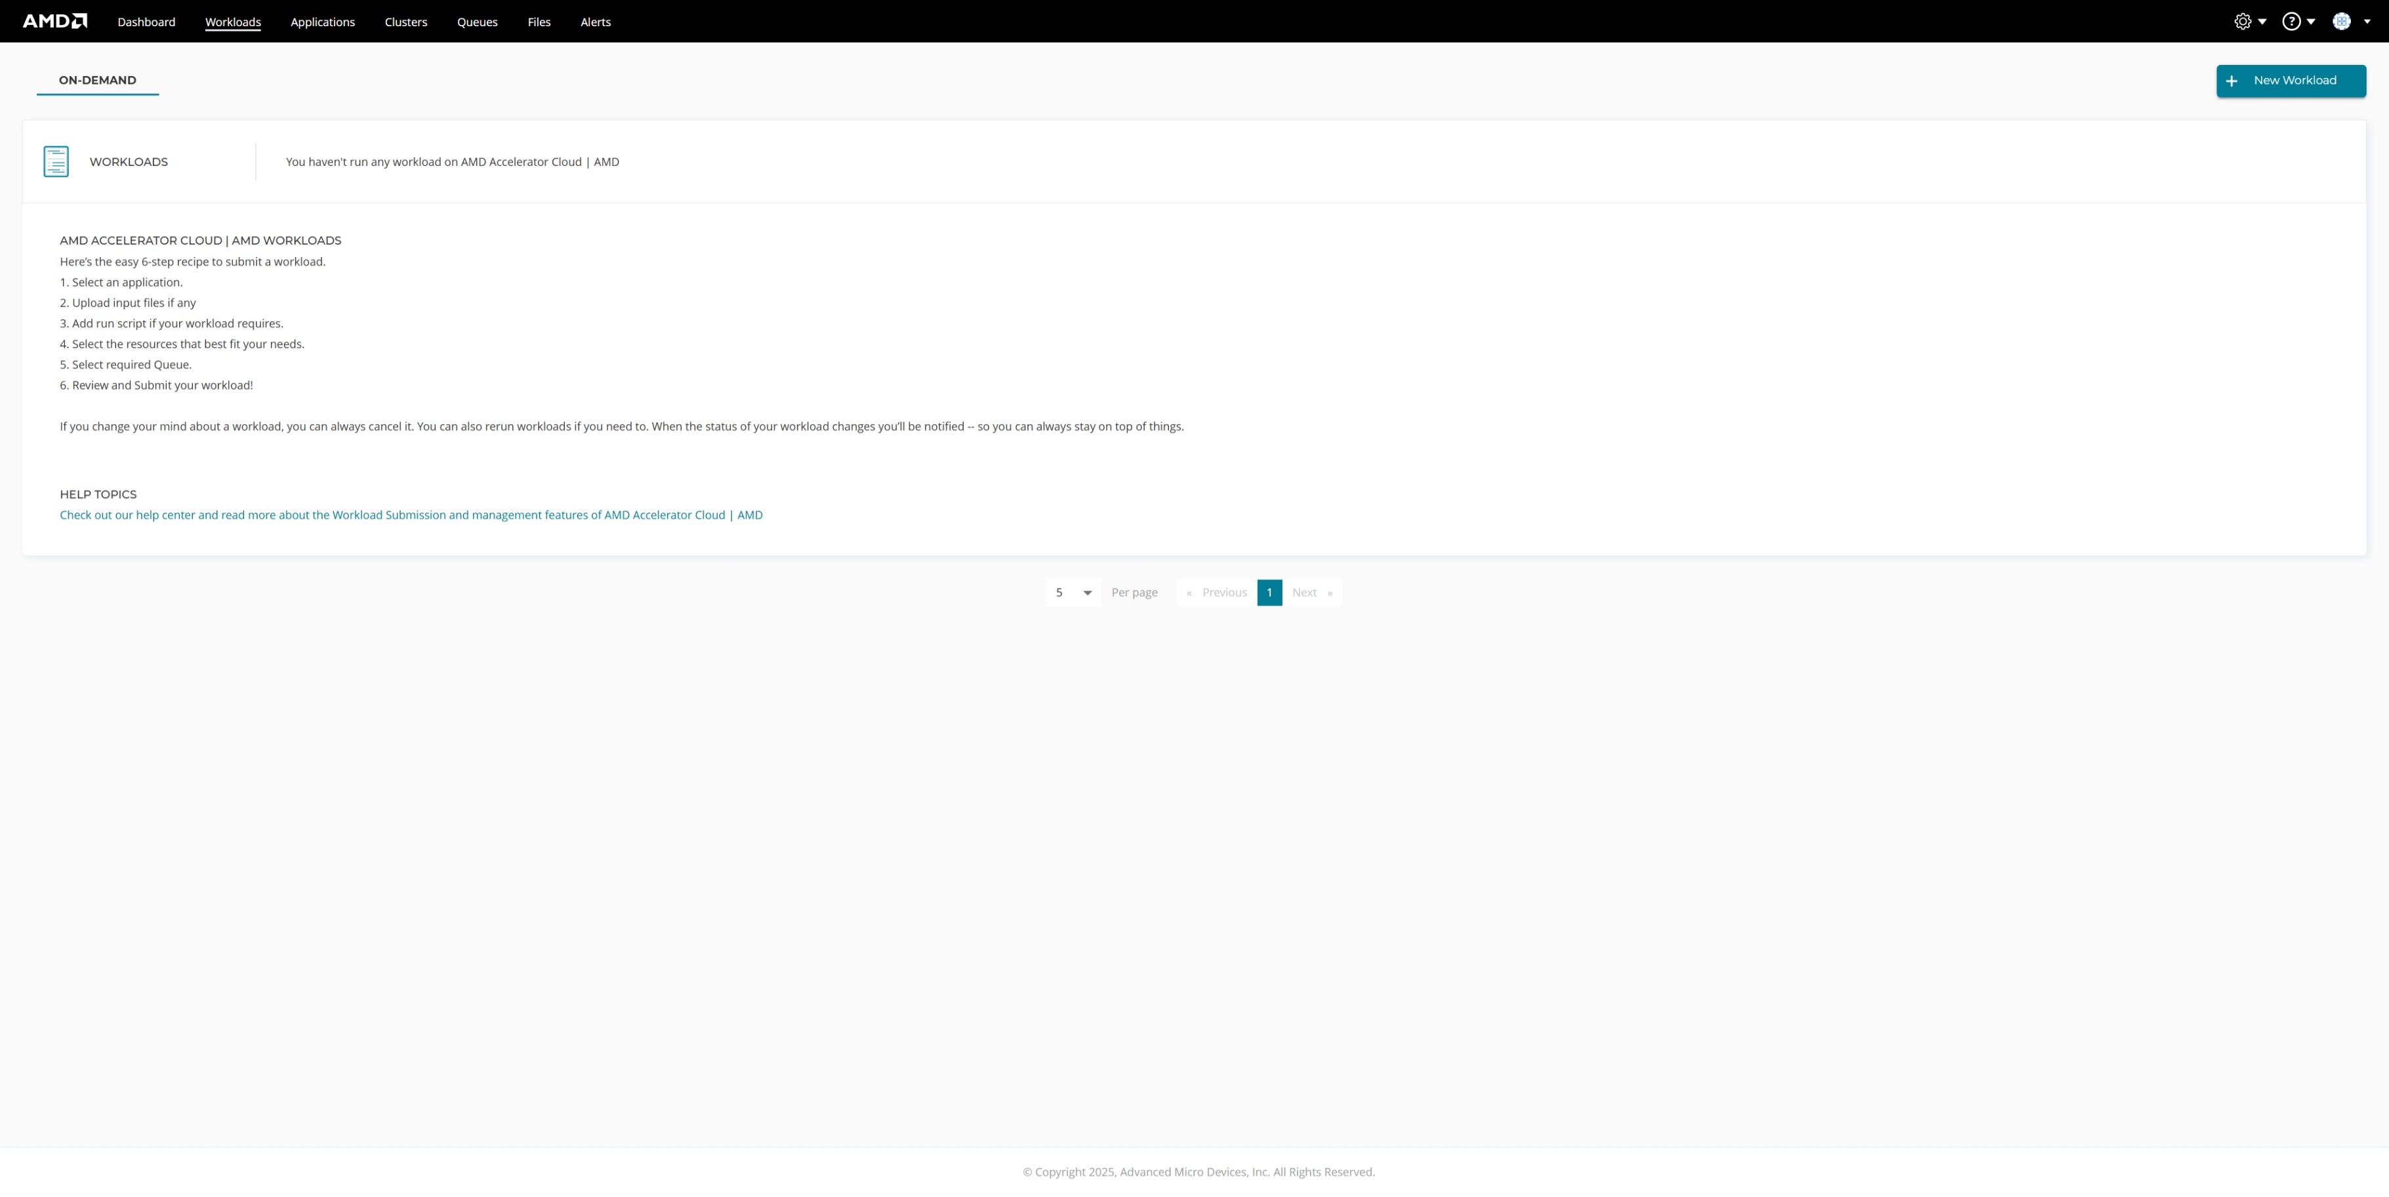Click the AMD logo
Screen dimensions: 2389x1197
[x=54, y=22]
